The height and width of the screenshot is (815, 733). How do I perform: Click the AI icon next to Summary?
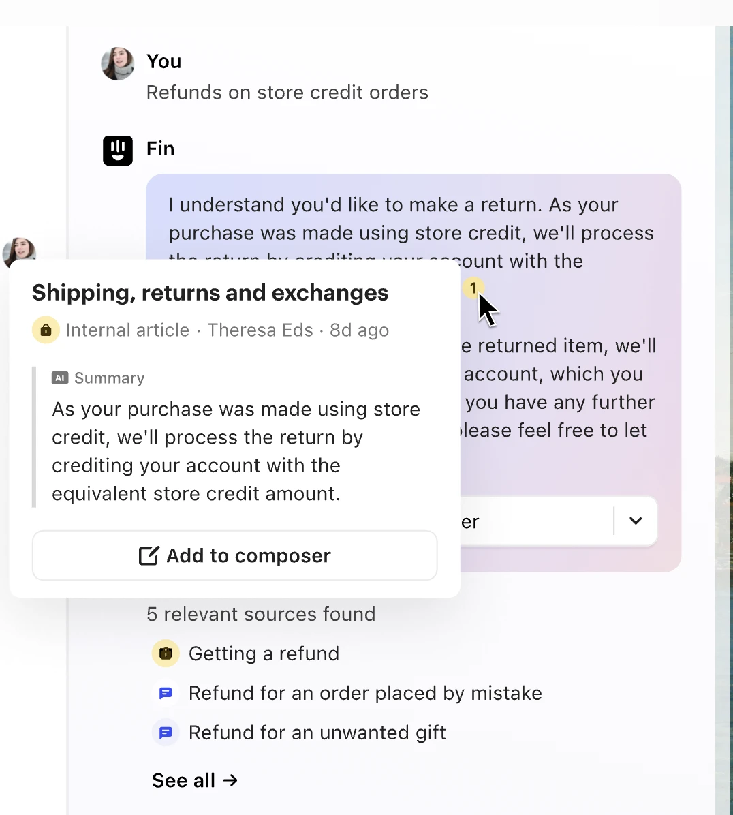click(60, 378)
